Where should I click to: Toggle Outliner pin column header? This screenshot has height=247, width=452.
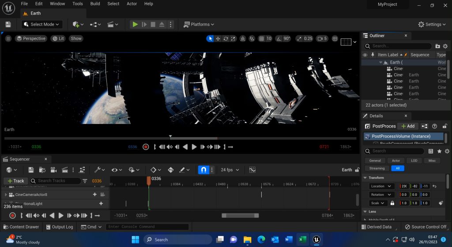tap(373, 55)
